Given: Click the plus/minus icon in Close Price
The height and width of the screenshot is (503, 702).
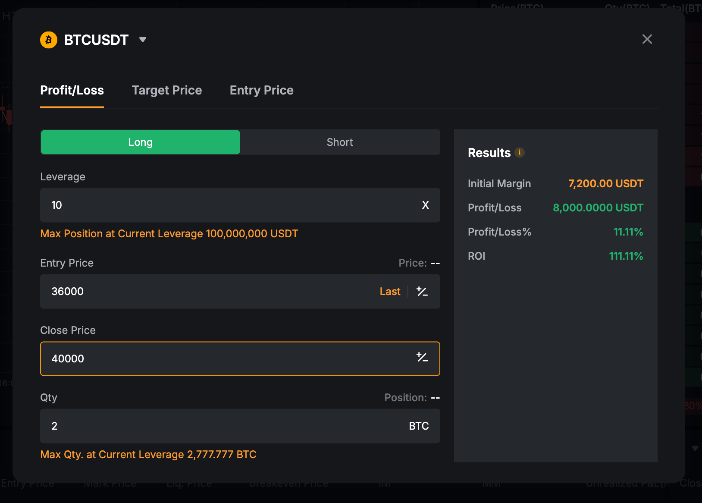Looking at the screenshot, I should [422, 357].
